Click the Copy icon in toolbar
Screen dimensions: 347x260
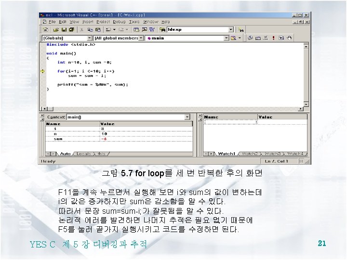pyautogui.click(x=90, y=30)
